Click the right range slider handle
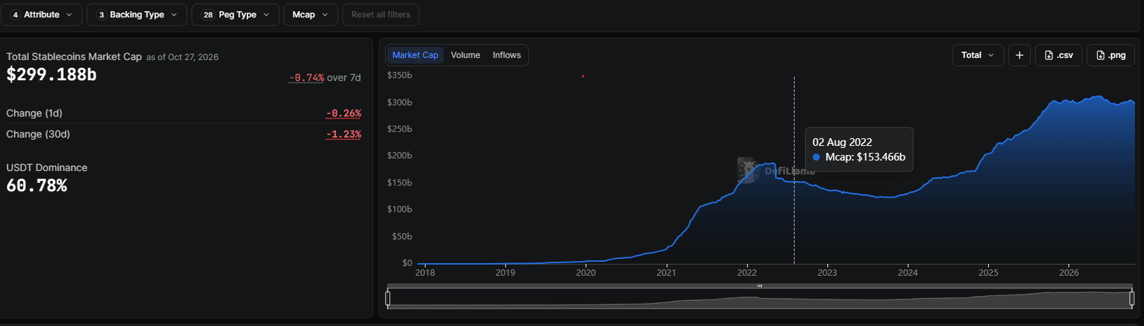 pos(1131,299)
